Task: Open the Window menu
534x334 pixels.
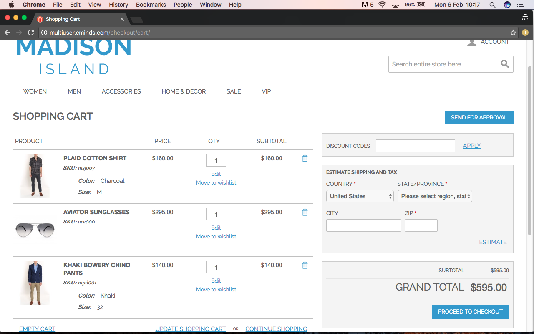Action: (x=211, y=5)
